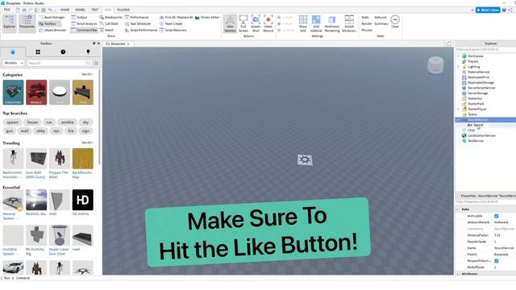Image resolution: width=516 pixels, height=290 pixels.
Task: Expand the Attributes section in Properties
Action: 458,274
